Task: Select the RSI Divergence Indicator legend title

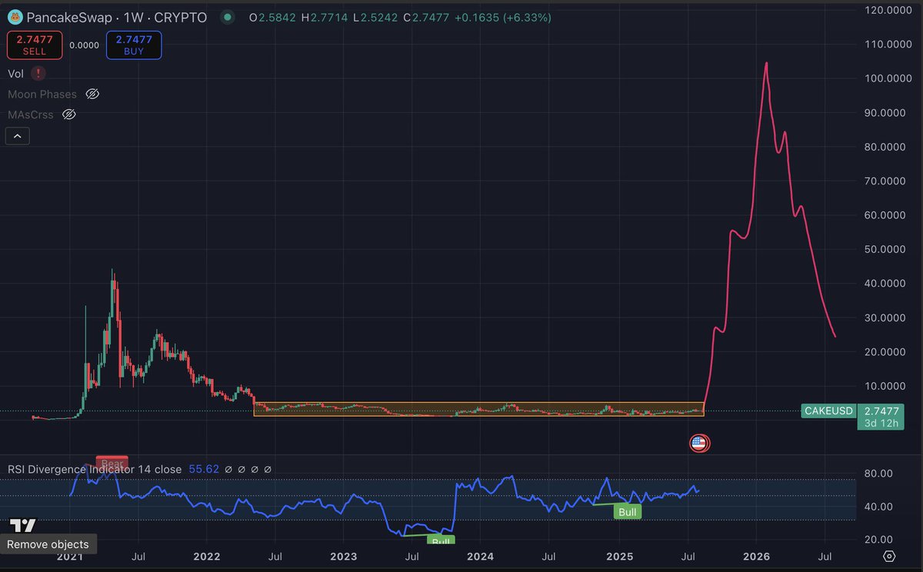Action: coord(95,469)
